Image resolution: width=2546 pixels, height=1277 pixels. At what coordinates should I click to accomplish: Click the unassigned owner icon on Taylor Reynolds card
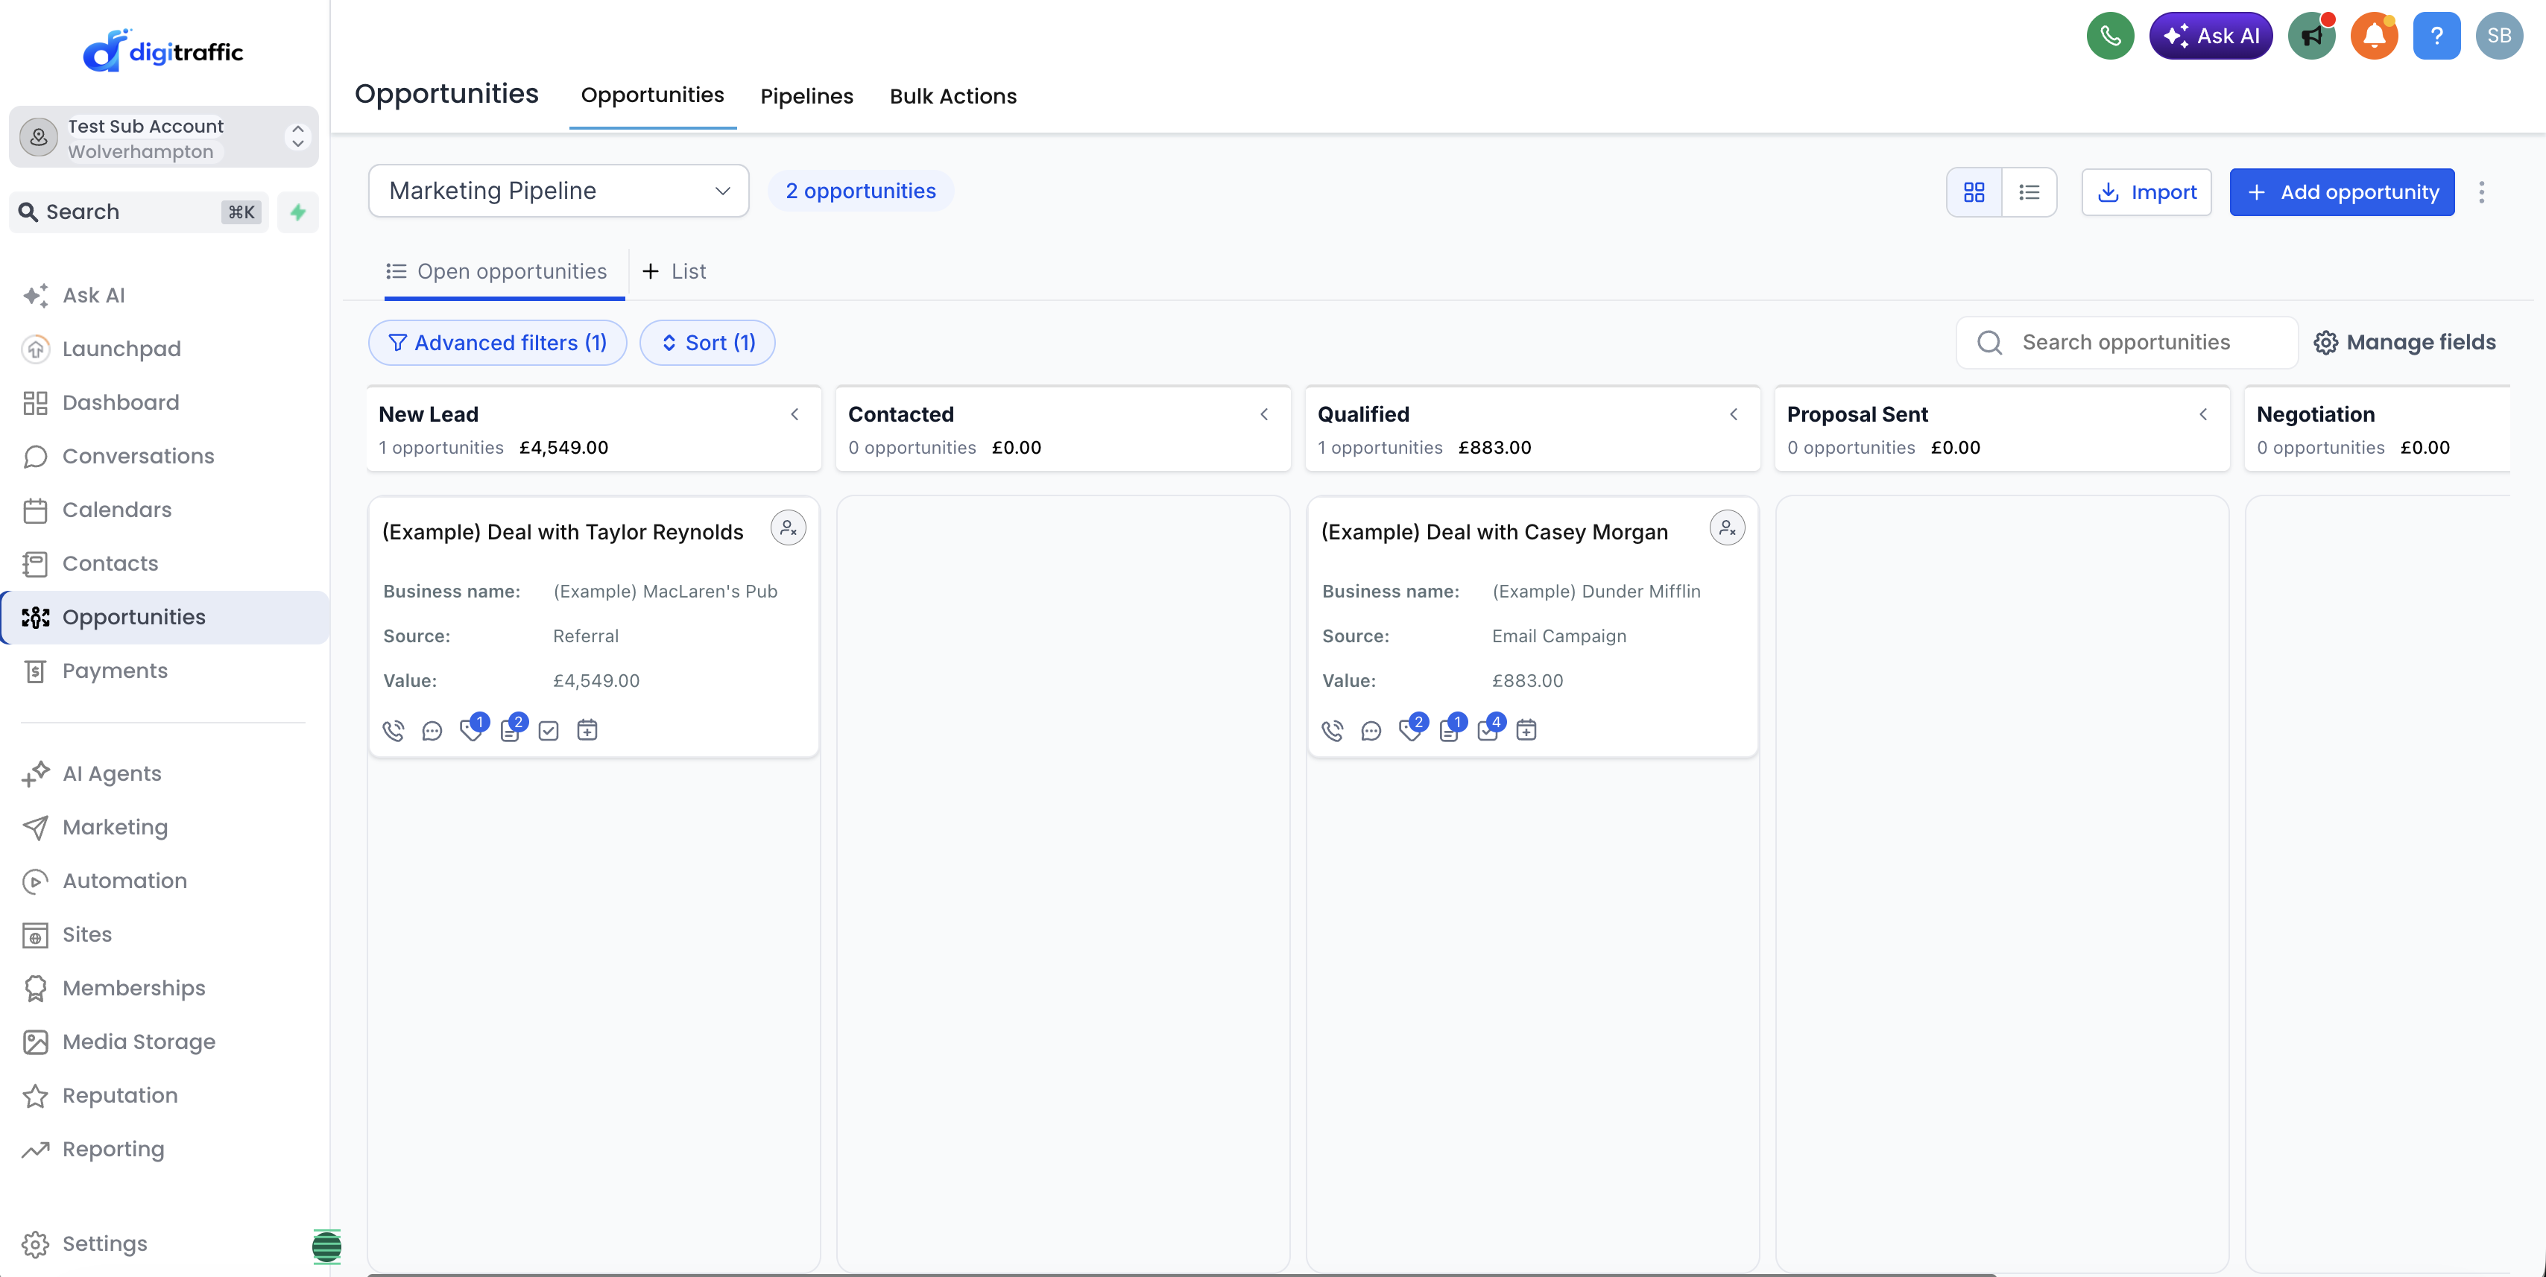point(788,528)
